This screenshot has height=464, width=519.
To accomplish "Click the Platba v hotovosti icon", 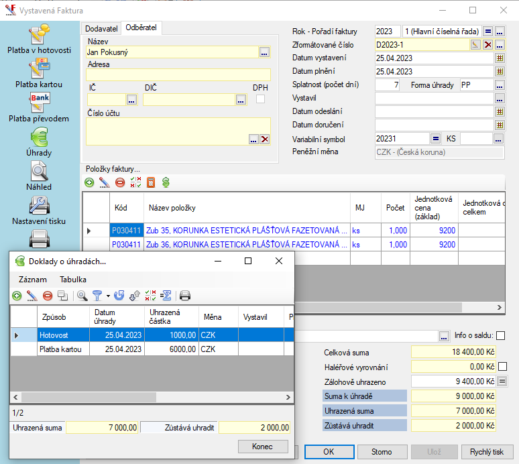I will click(x=39, y=34).
